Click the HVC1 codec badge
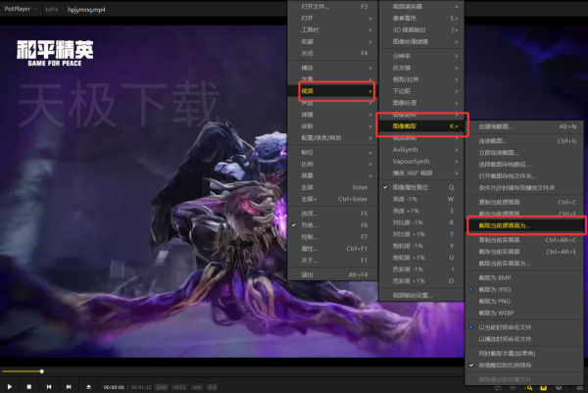 [179, 387]
